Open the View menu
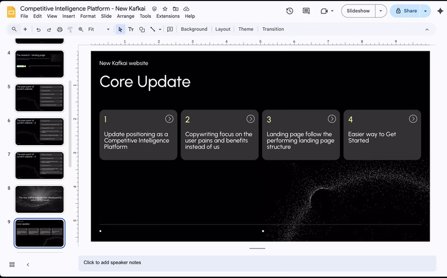 [52, 16]
